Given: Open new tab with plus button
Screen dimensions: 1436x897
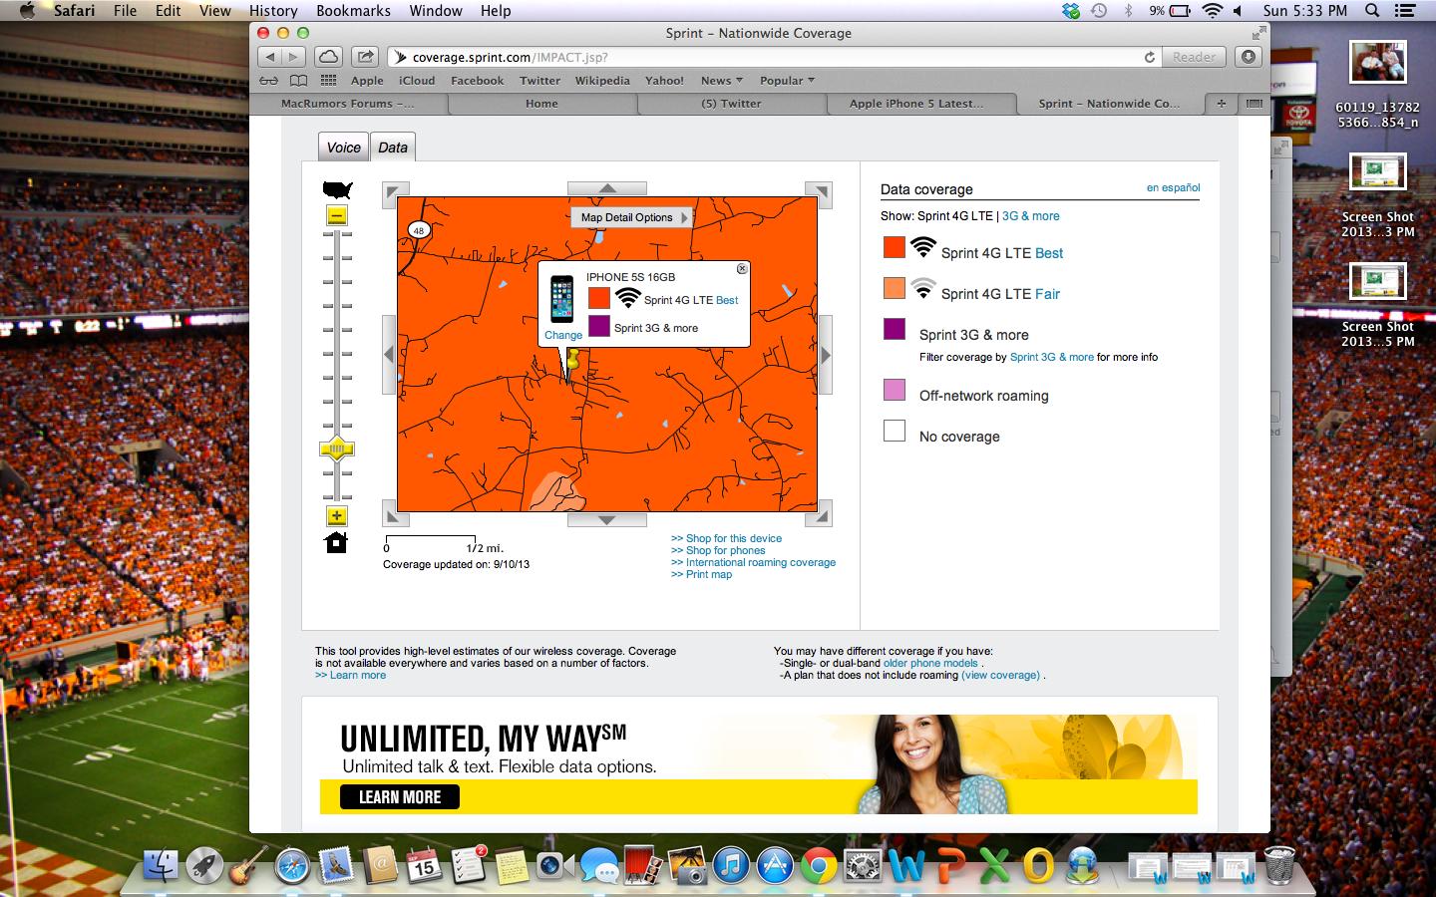Looking at the screenshot, I should pos(1221,104).
